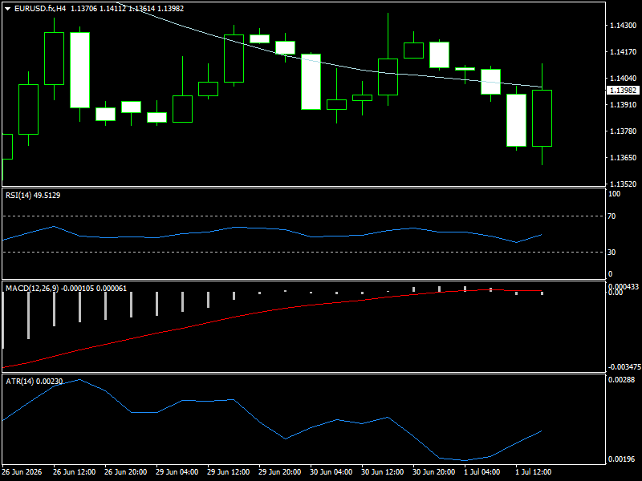Click the current price marker 1.13982
The image size is (642, 481).
click(624, 91)
